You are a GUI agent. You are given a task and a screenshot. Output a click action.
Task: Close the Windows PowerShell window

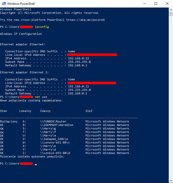coord(167,4)
